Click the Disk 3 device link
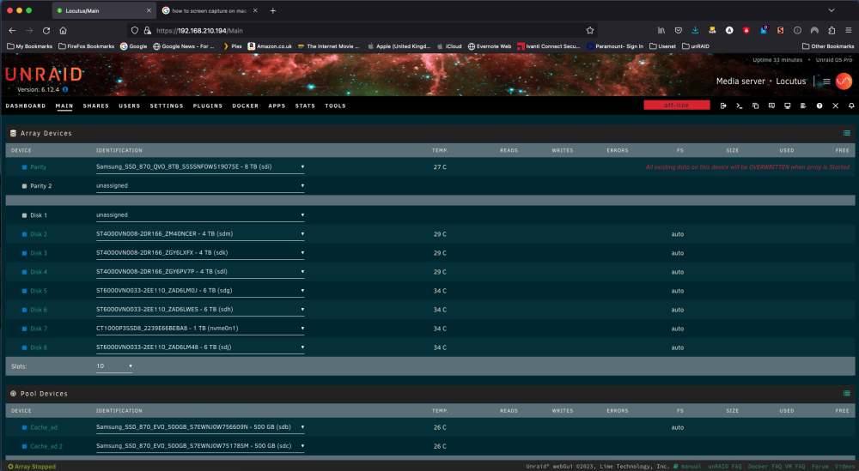Image resolution: width=859 pixels, height=471 pixels. (x=39, y=253)
